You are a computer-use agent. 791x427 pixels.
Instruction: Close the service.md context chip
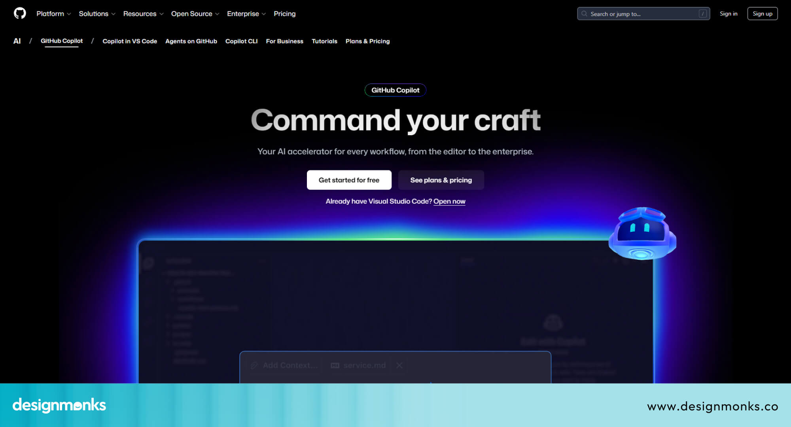point(399,365)
